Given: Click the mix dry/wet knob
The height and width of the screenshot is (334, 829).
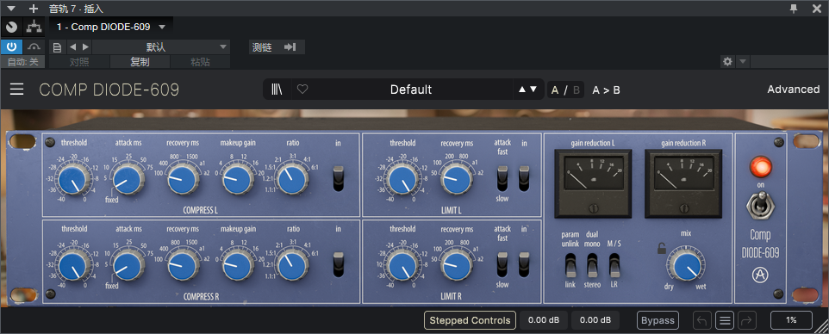Looking at the screenshot, I should click(685, 265).
